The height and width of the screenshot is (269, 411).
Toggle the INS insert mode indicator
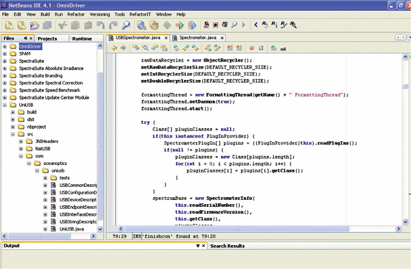(x=137, y=236)
